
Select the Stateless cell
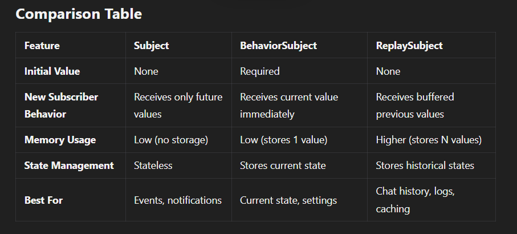click(x=153, y=166)
